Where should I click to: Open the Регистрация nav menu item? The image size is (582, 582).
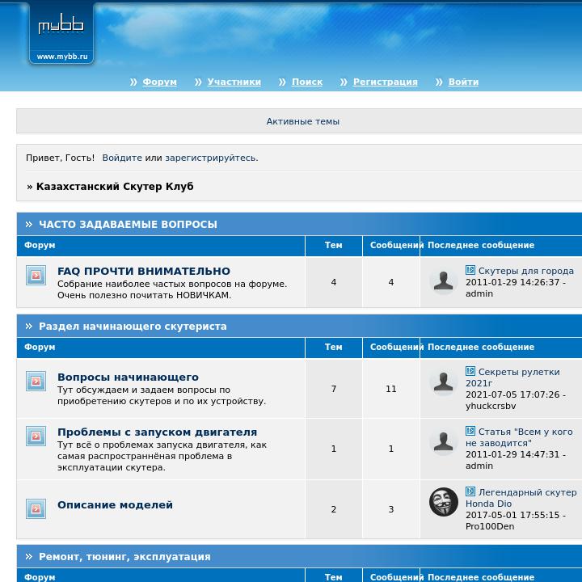(x=386, y=82)
